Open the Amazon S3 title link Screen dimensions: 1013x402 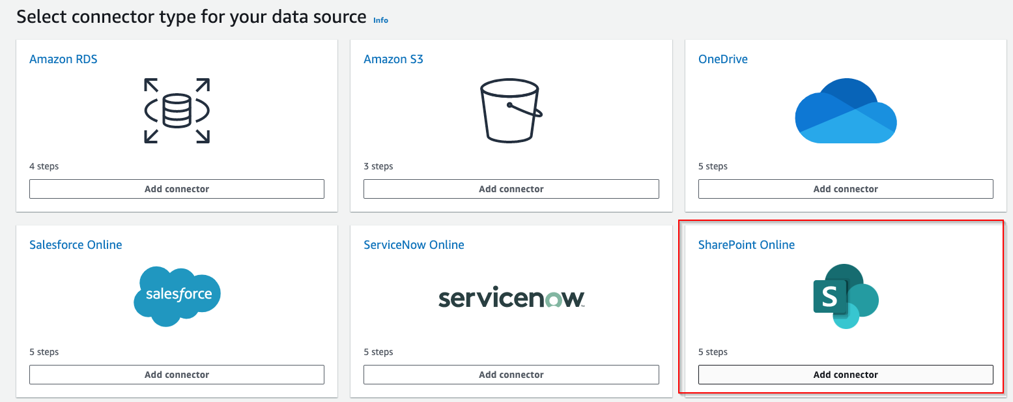(393, 59)
